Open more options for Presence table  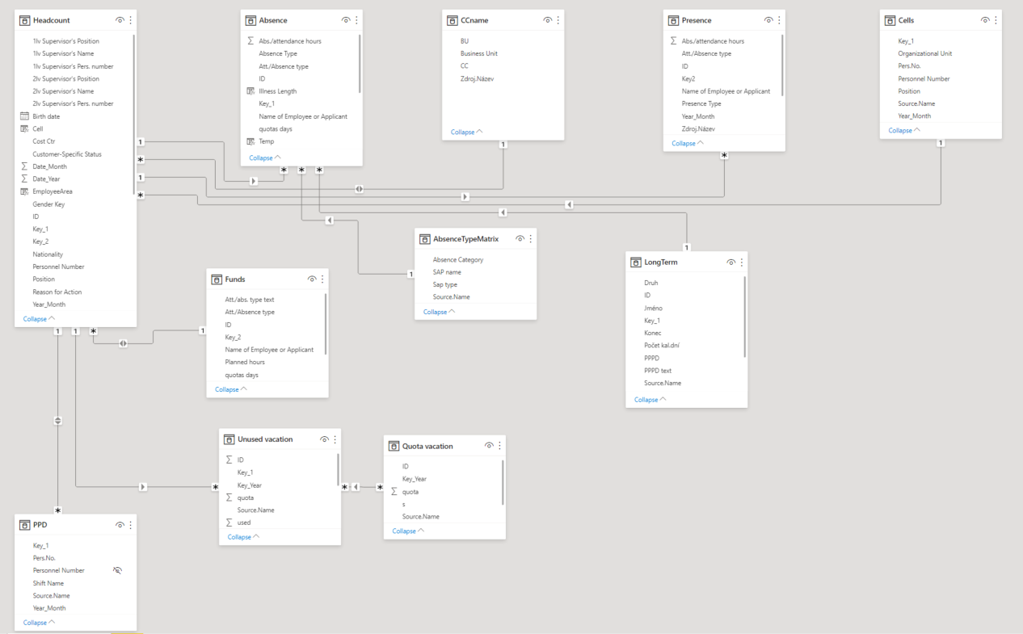click(780, 20)
